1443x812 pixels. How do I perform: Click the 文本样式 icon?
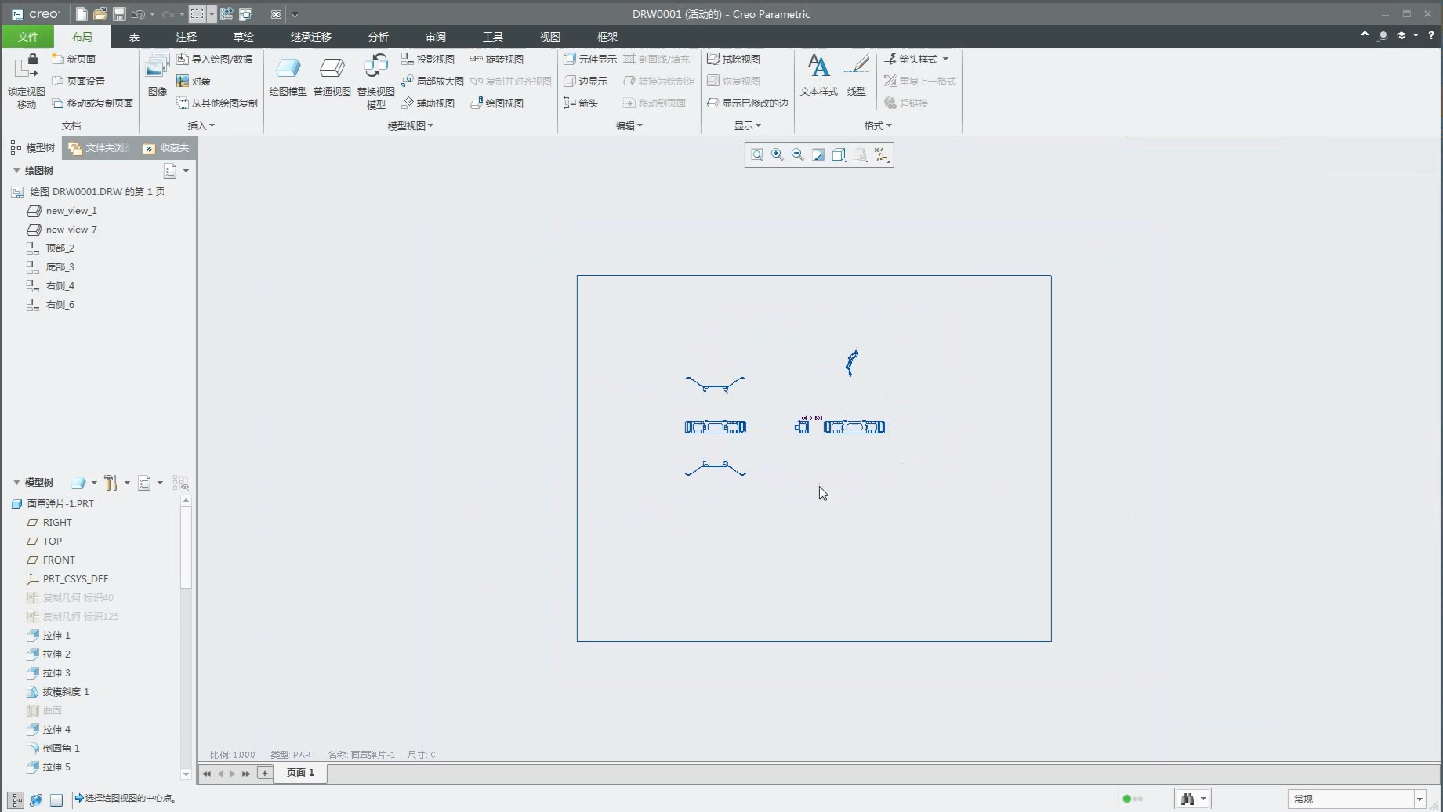[x=818, y=66]
